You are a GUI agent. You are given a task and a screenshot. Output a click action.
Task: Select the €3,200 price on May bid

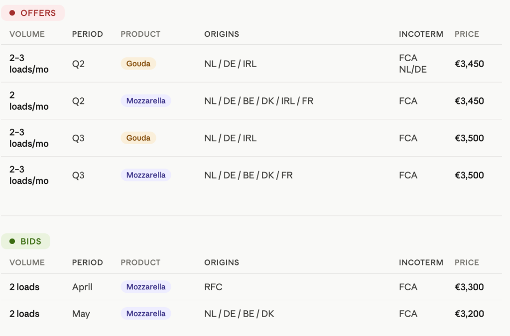(469, 314)
